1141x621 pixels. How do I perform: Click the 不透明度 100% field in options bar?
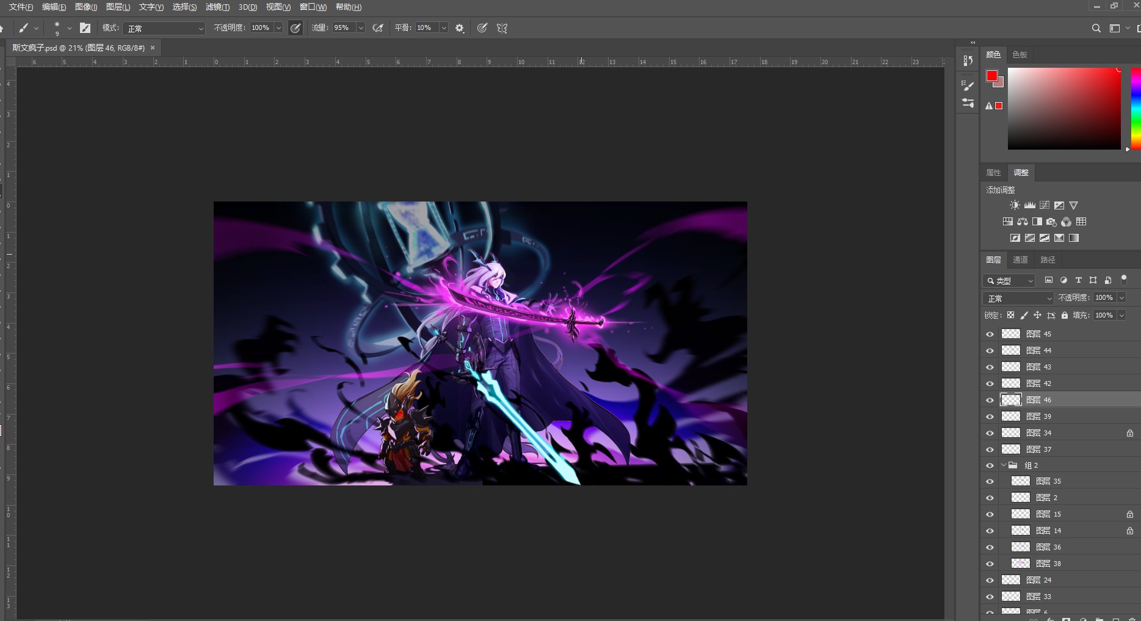coord(261,28)
